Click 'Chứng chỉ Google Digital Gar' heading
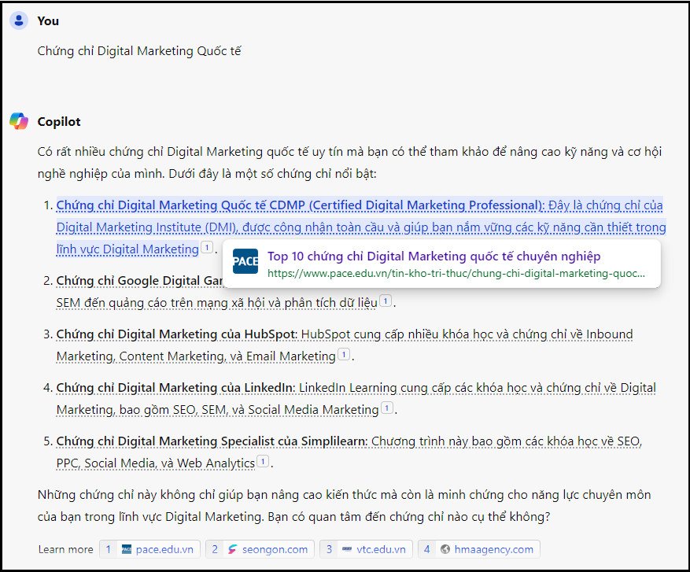Image resolution: width=690 pixels, height=572 pixels. (140, 281)
